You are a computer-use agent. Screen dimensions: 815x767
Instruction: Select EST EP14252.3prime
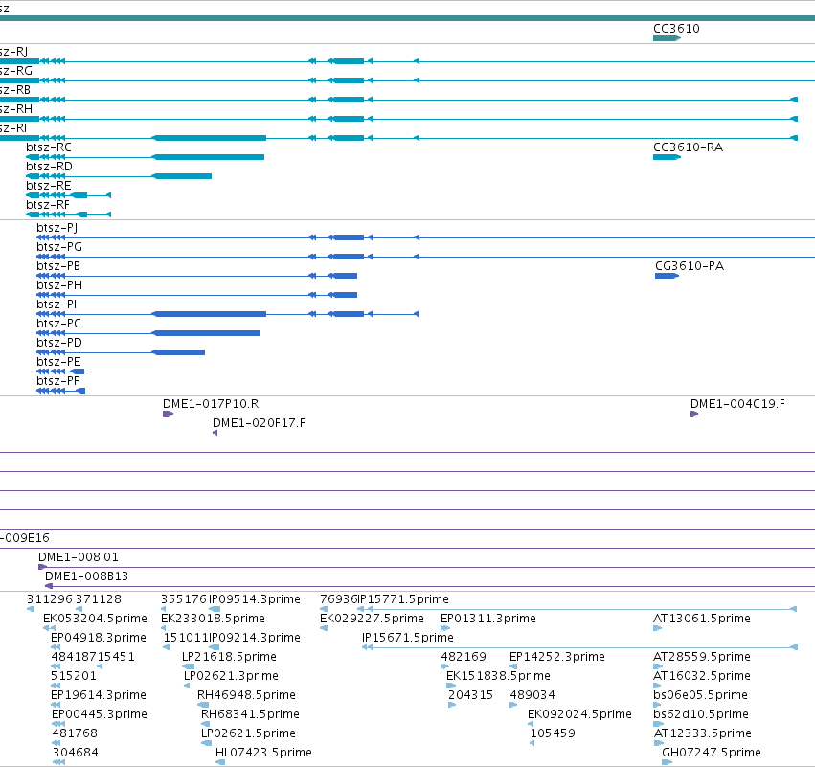click(556, 657)
